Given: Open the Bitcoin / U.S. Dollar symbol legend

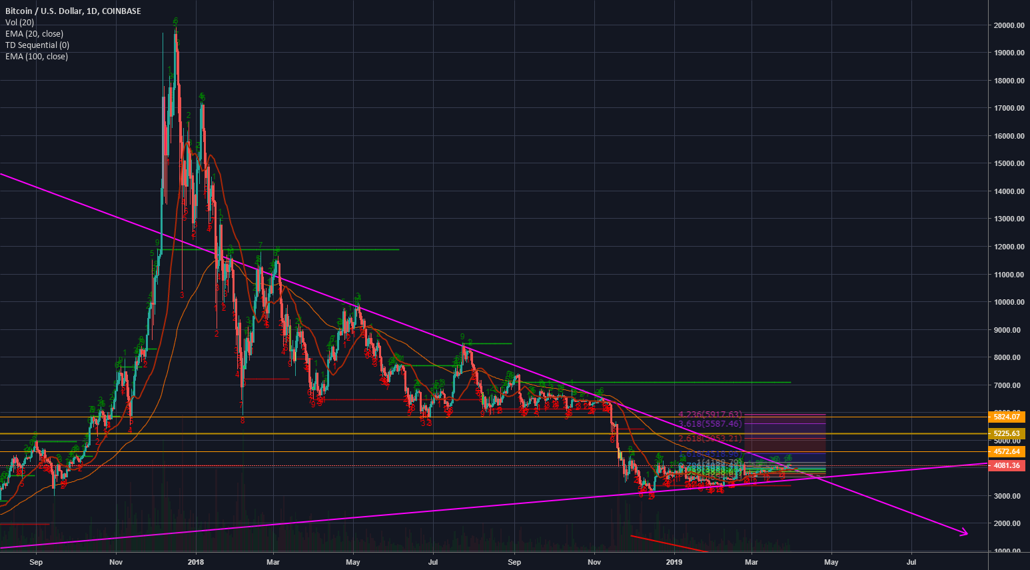Looking at the screenshot, I should (73, 11).
